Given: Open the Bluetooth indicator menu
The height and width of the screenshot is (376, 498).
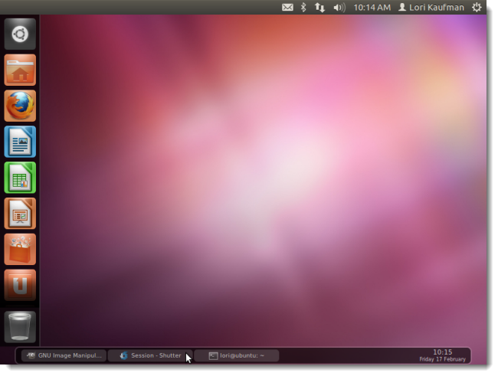Looking at the screenshot, I should coord(303,8).
